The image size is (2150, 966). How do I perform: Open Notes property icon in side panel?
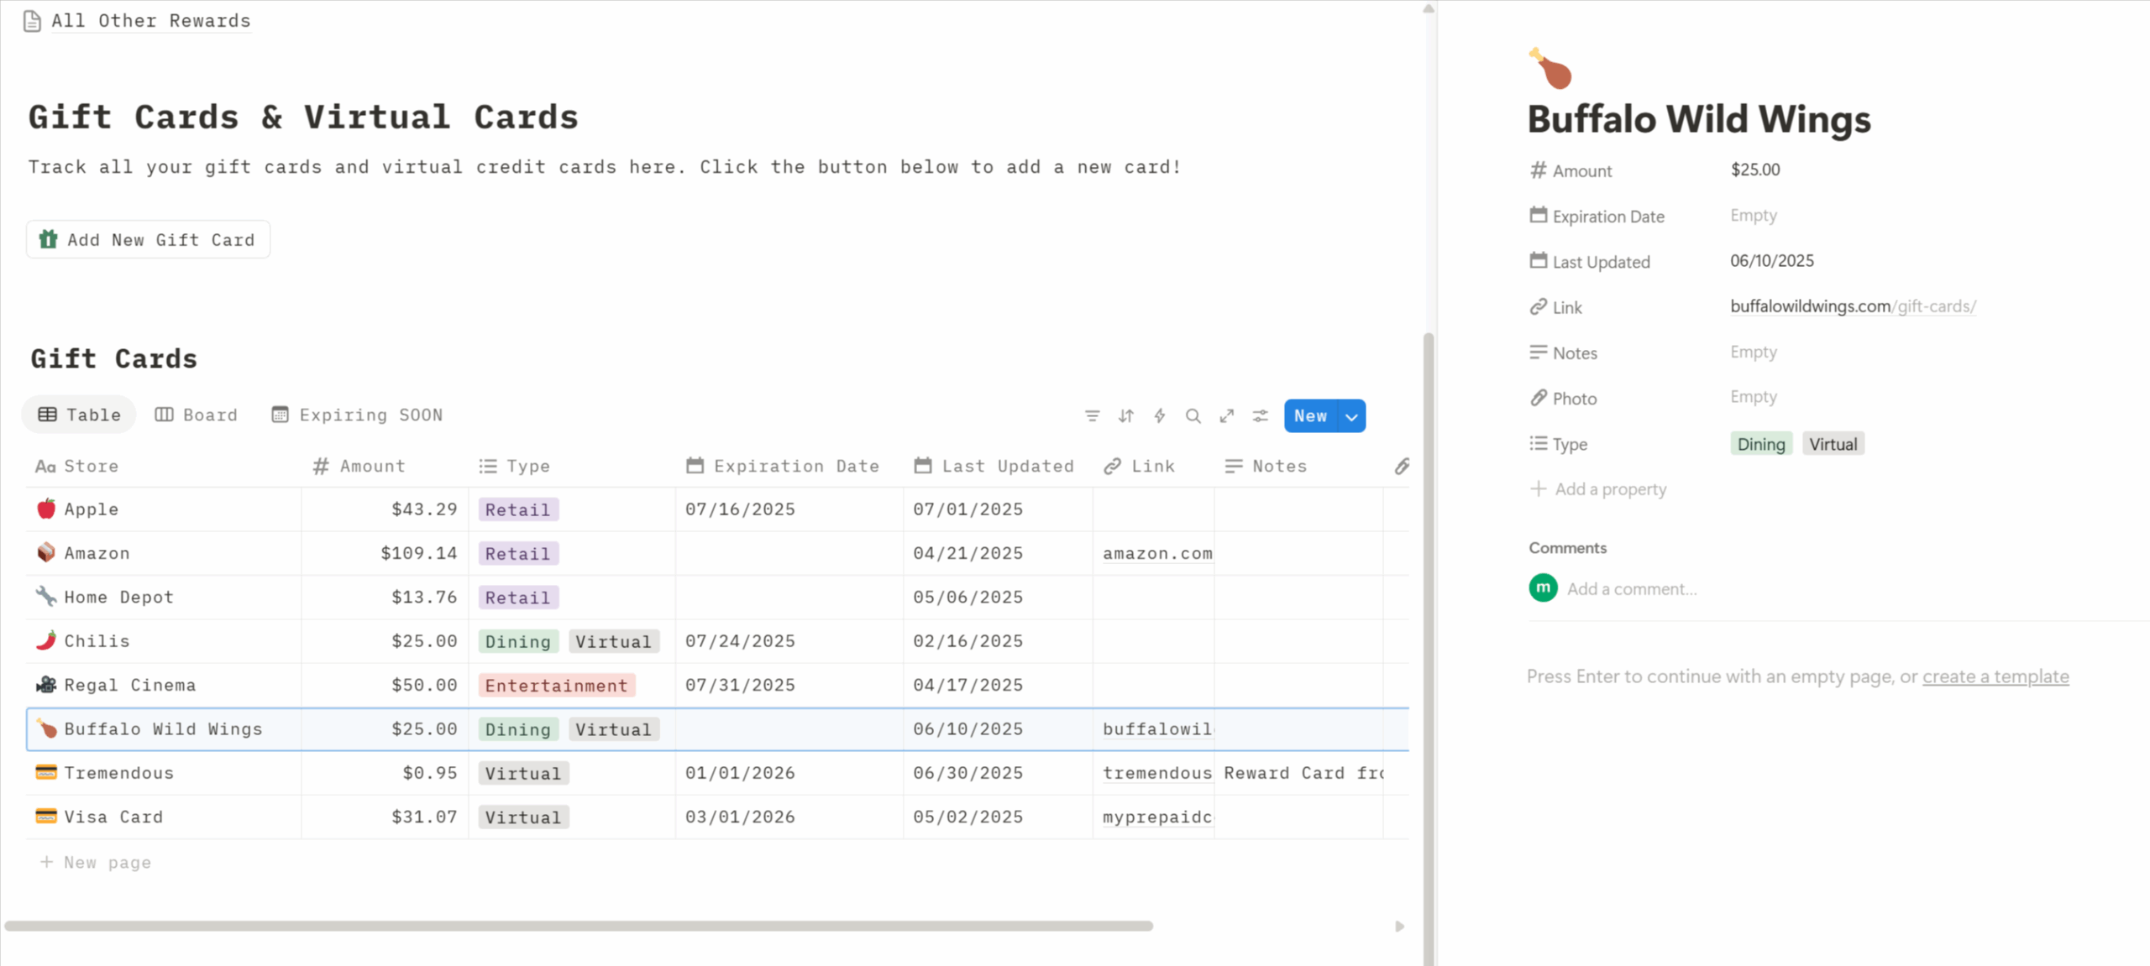tap(1538, 352)
